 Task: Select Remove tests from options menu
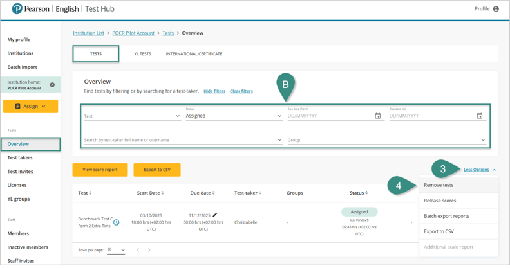click(439, 185)
